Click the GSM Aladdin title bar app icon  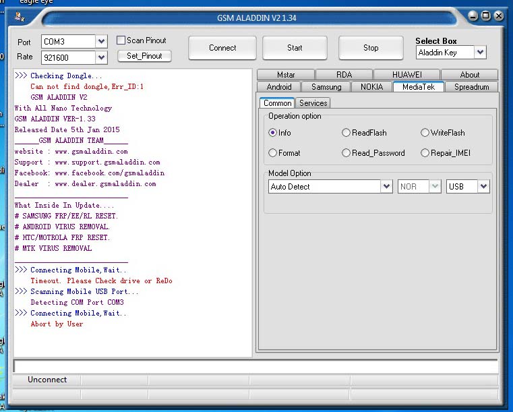pyautogui.click(x=20, y=17)
